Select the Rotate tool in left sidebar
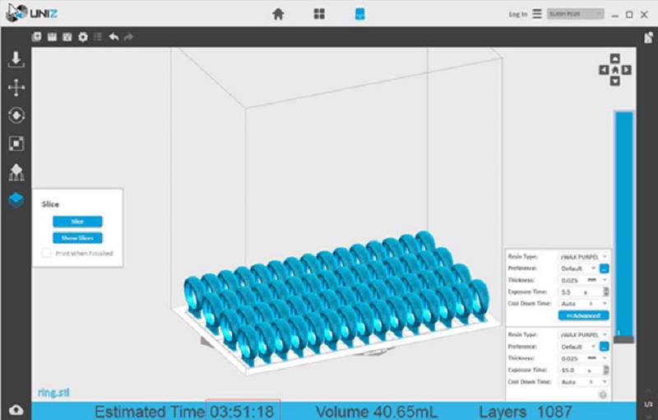658x420 pixels. point(16,116)
